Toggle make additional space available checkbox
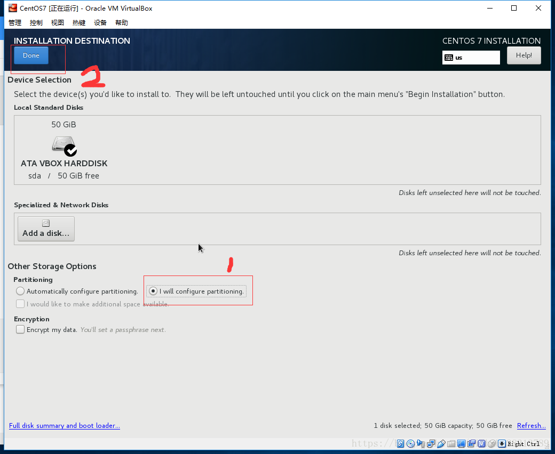 pos(20,304)
